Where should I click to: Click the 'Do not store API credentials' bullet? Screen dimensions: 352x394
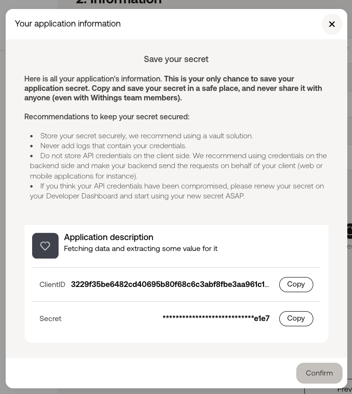pos(178,166)
